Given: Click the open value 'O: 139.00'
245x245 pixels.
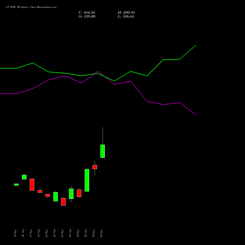Looking at the screenshot, I should click(87, 17).
